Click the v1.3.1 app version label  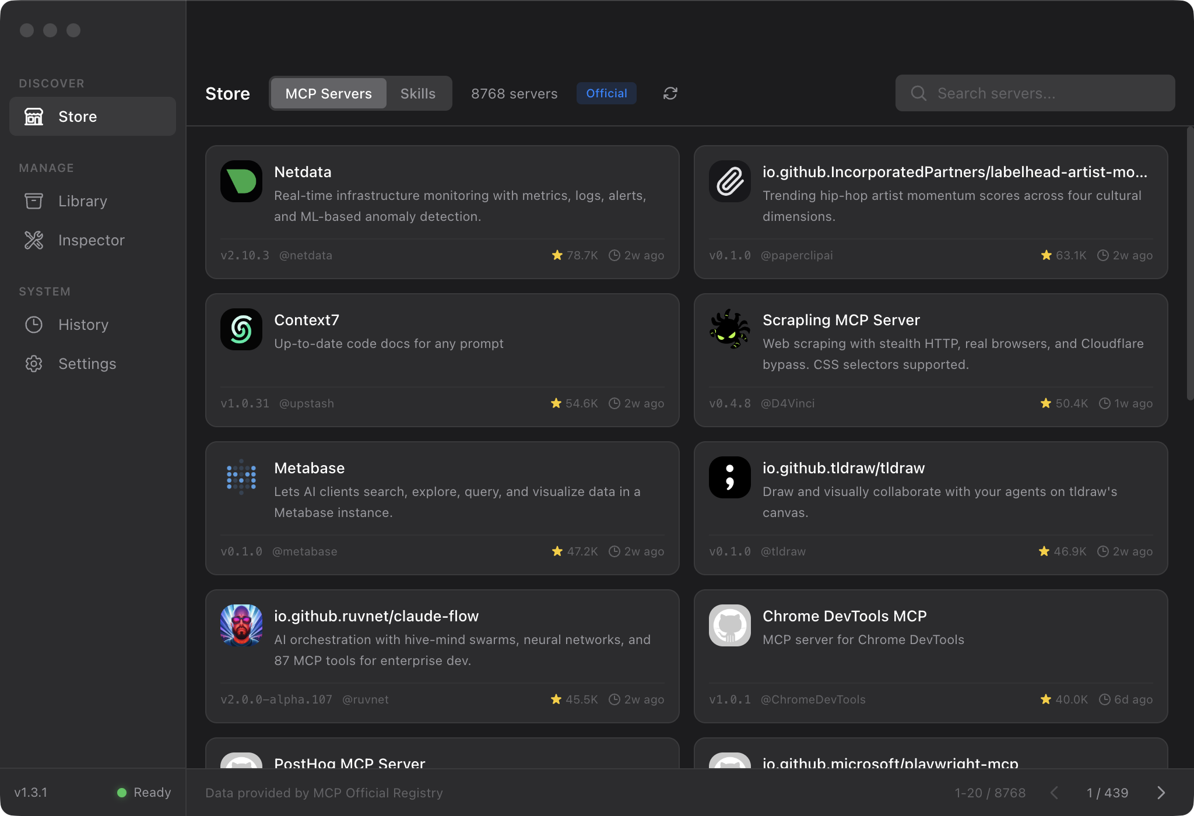tap(31, 793)
